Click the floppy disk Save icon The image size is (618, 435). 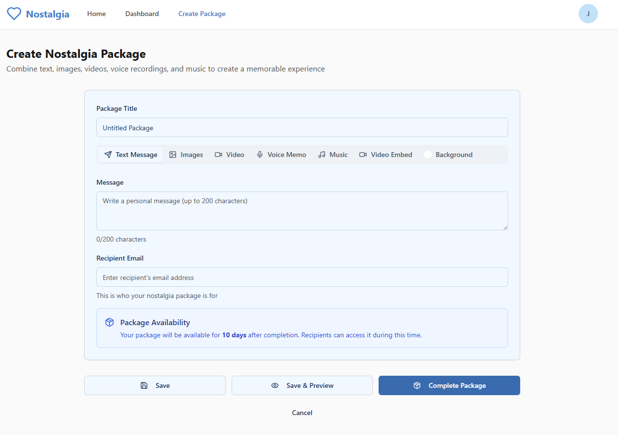click(144, 385)
